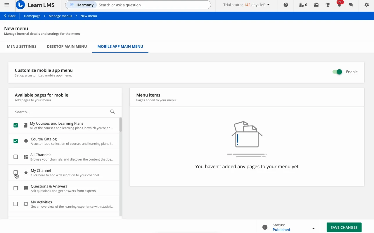Check the My Channel checkbox
This screenshot has height=233, width=374.
tap(16, 173)
